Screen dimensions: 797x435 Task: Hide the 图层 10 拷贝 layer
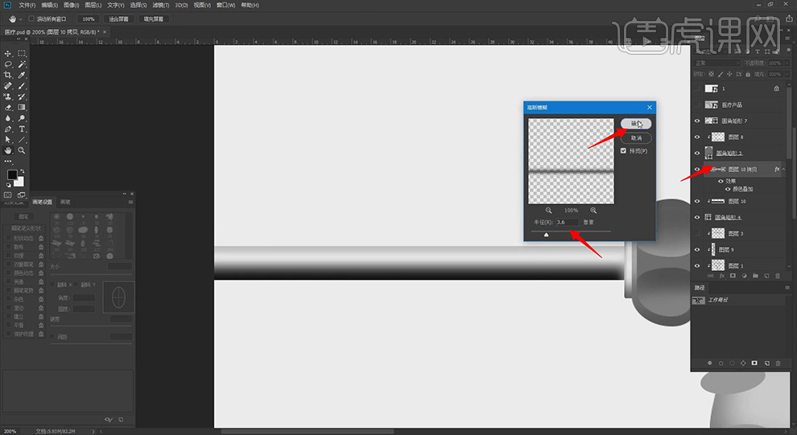click(x=697, y=170)
